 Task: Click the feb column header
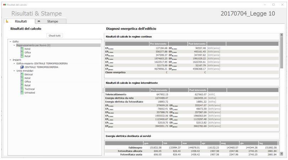(x=172, y=143)
